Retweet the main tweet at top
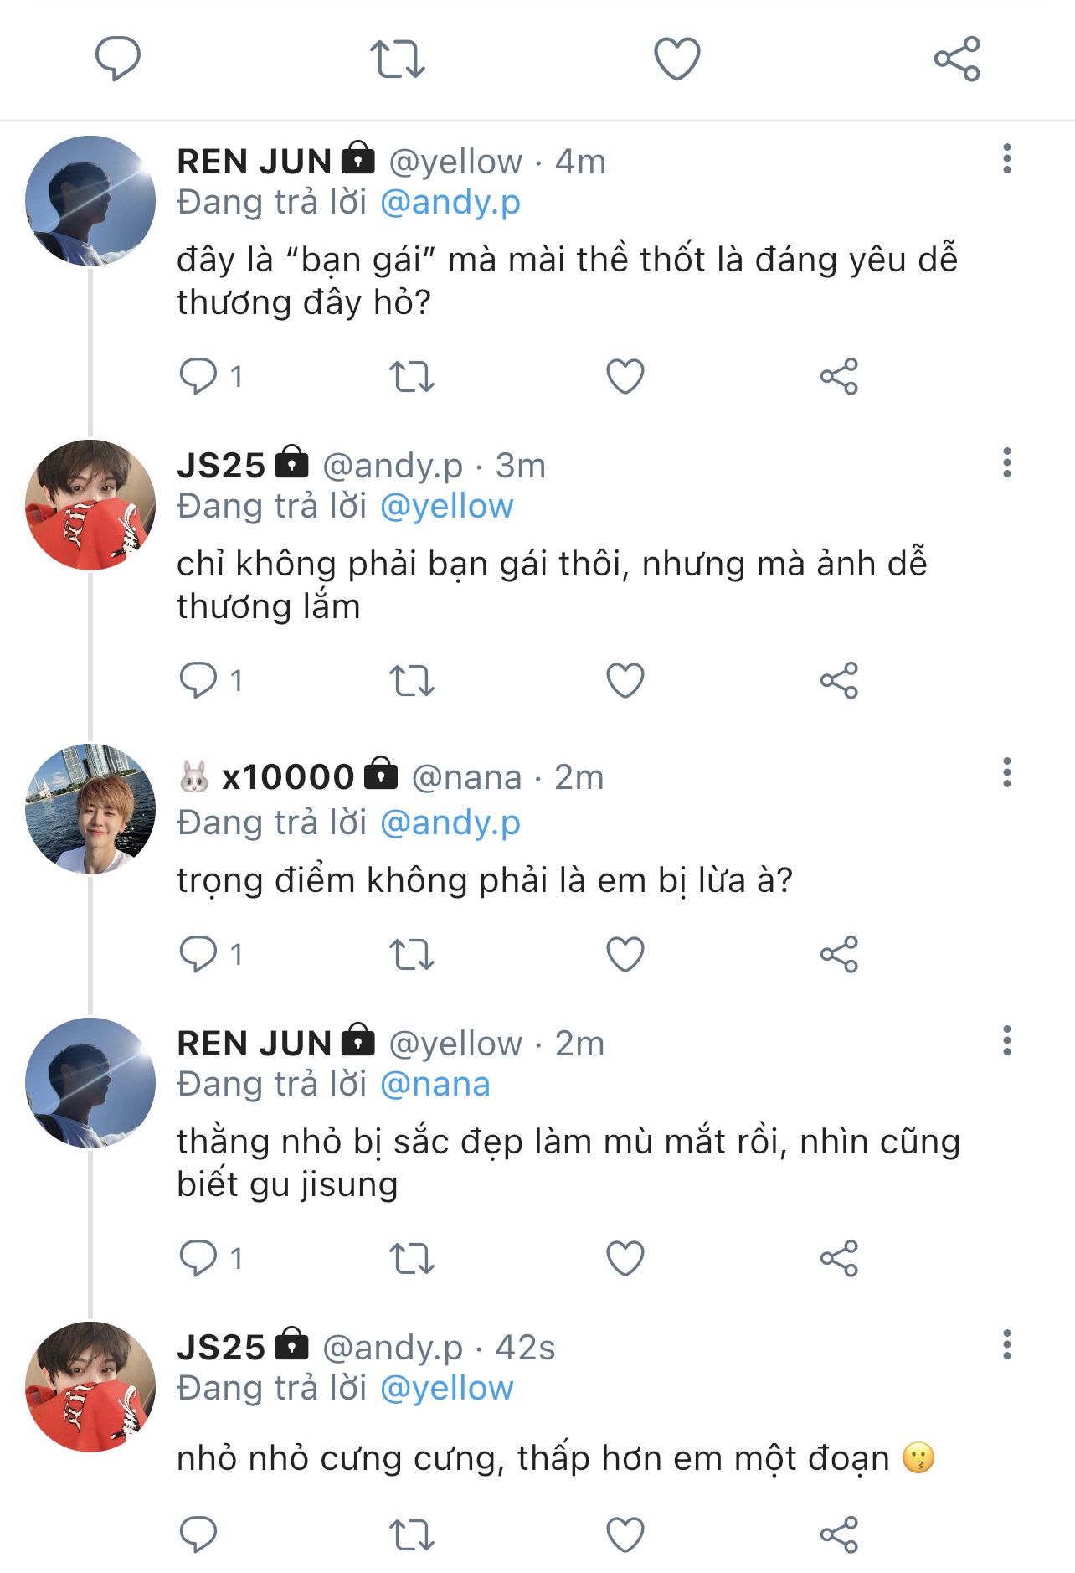This screenshot has width=1075, height=1573. [398, 59]
